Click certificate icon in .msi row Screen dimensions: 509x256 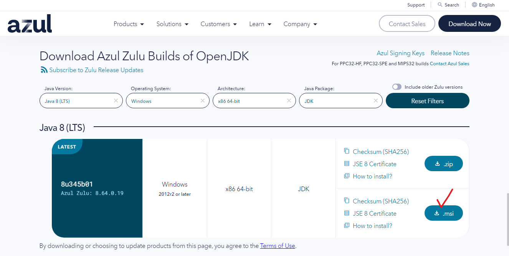347,213
